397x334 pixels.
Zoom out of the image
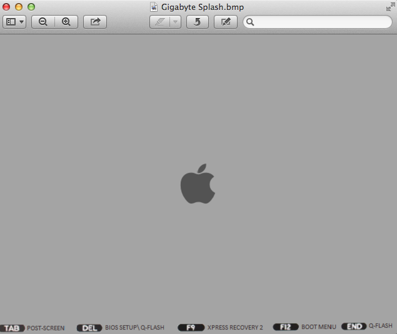click(x=43, y=22)
